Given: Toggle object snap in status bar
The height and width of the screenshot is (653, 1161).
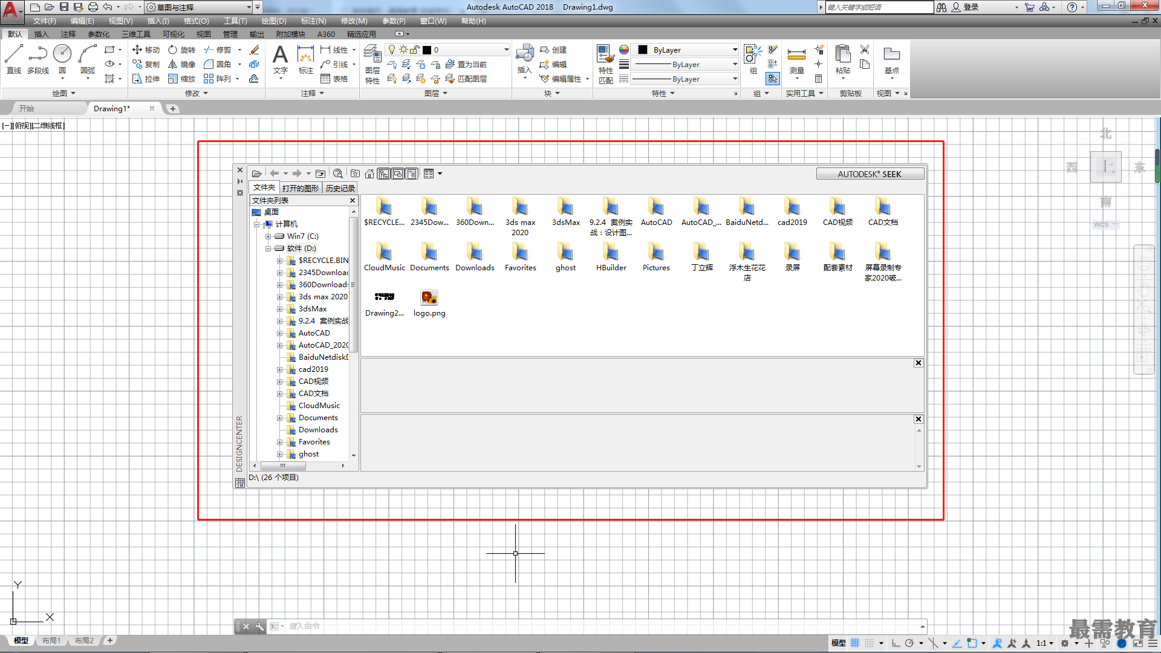Looking at the screenshot, I should pyautogui.click(x=972, y=643).
